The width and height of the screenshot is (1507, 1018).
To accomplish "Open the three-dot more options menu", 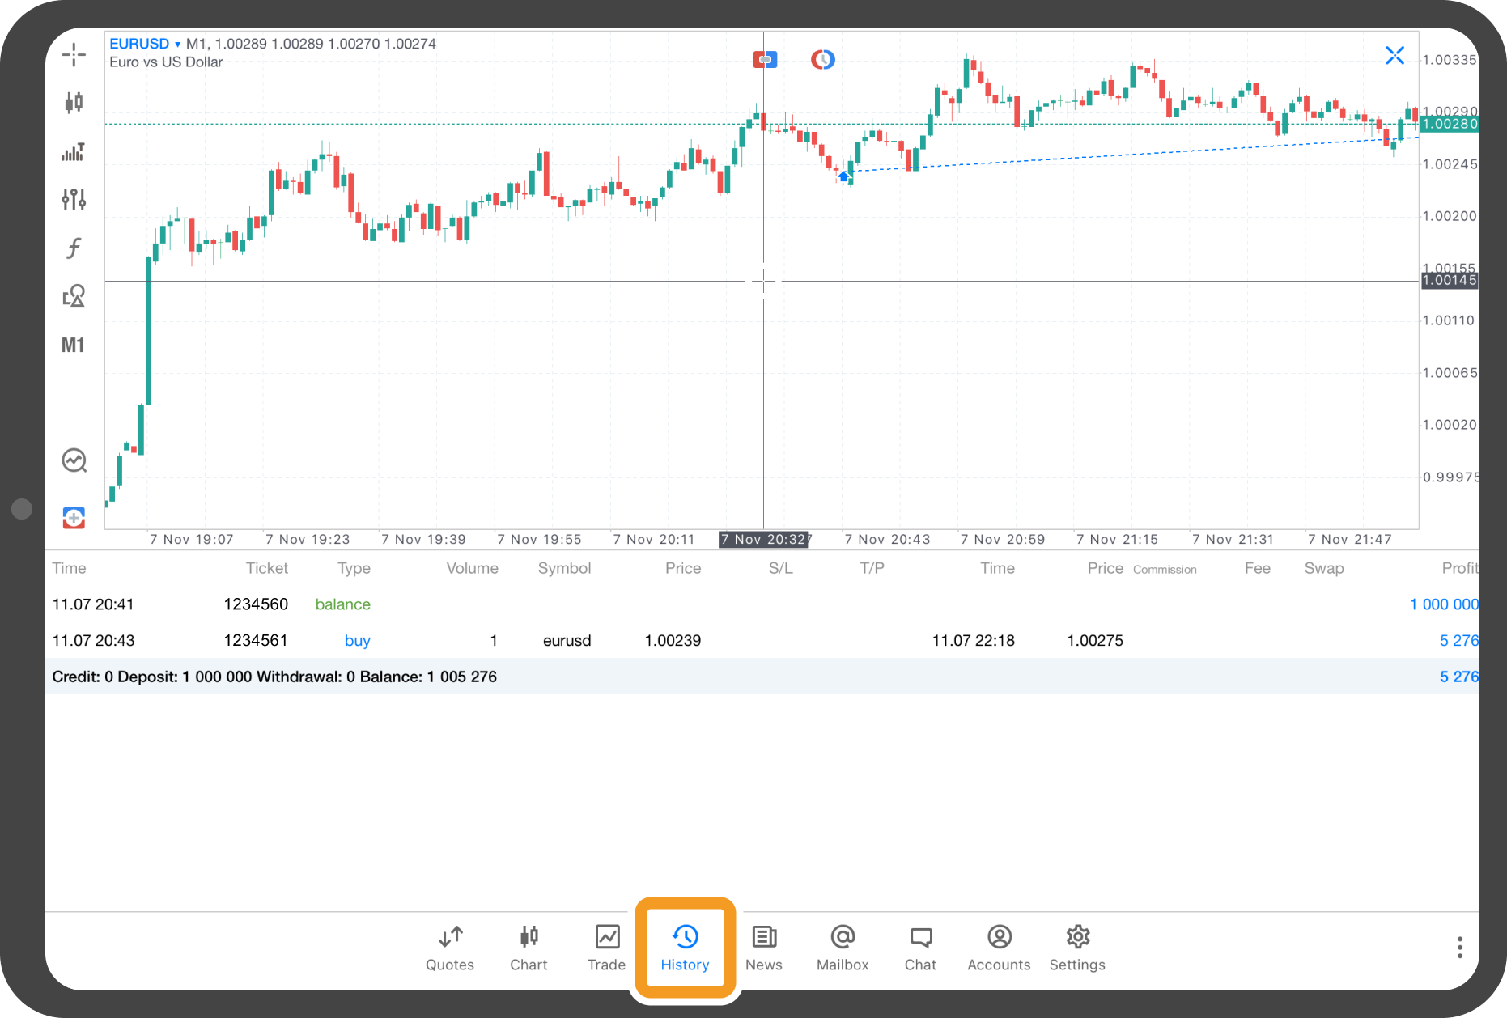I will tap(1459, 948).
